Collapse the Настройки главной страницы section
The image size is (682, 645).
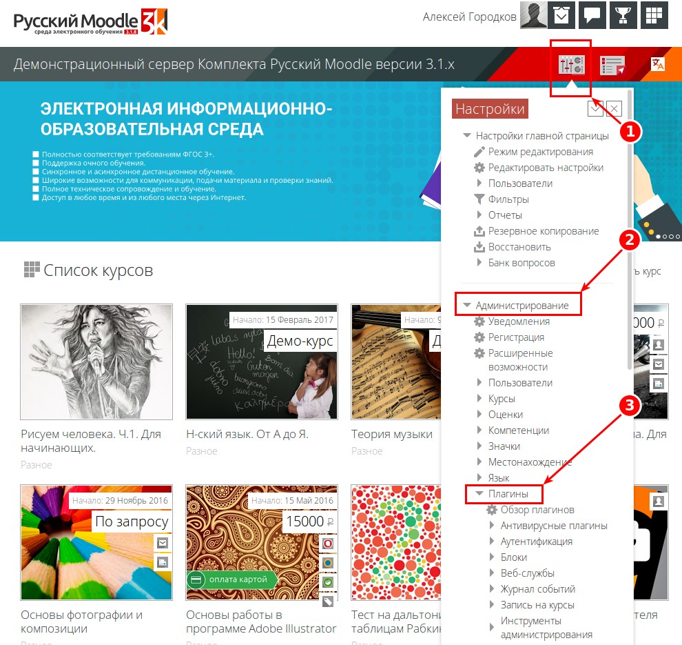[x=466, y=136]
